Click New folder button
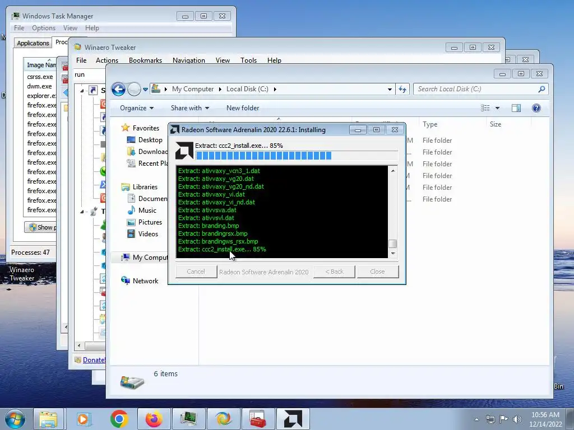Image resolution: width=574 pixels, height=430 pixels. (x=243, y=108)
